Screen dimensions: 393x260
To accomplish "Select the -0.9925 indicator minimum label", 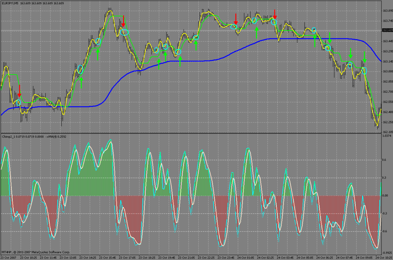I will [x=387, y=253].
